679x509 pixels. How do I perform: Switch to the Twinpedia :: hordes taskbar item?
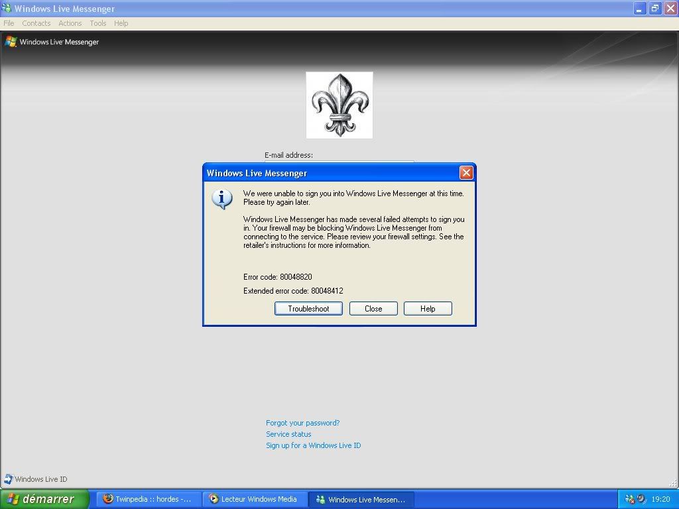[149, 499]
